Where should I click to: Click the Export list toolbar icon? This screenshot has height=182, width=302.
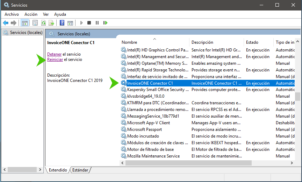click(x=51, y=23)
